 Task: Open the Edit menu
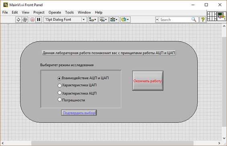(15, 12)
